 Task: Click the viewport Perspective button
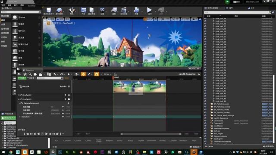coord(51,19)
